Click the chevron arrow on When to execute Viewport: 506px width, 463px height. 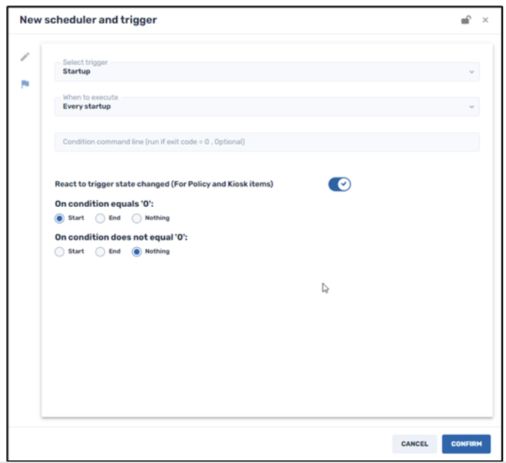[x=471, y=107]
